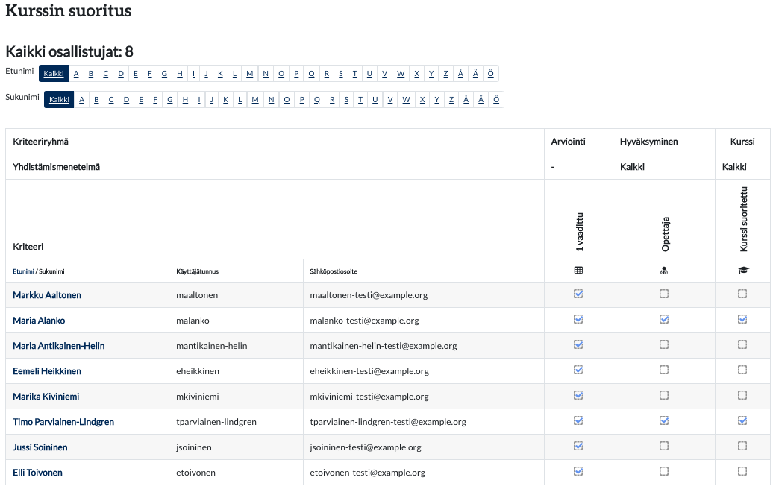This screenshot has height=492, width=776.
Task: Filter Etunimi by letter T
Action: [x=354, y=74]
